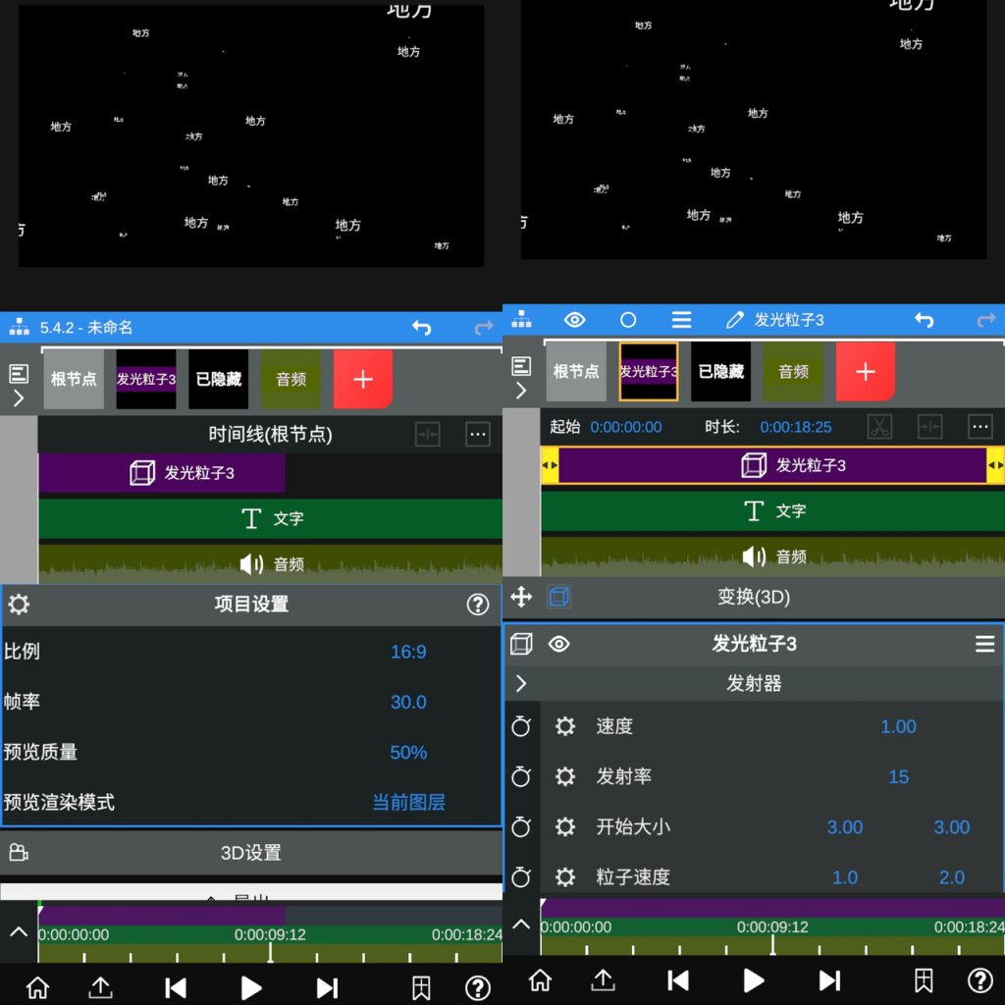Open the 变换(3D) section
Viewport: 1005px width, 1005px height.
(753, 597)
